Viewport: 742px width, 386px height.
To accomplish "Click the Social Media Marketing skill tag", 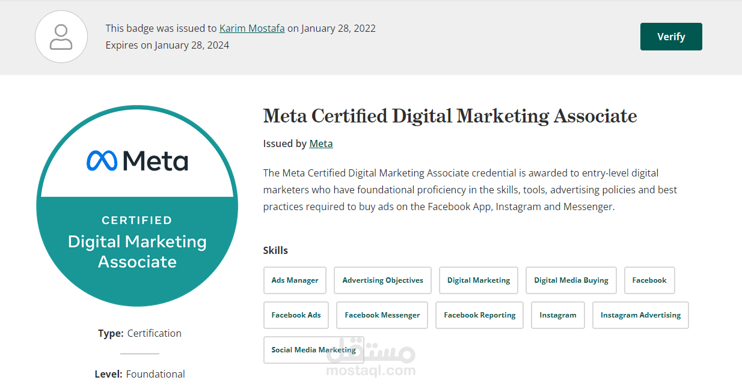I will (313, 350).
